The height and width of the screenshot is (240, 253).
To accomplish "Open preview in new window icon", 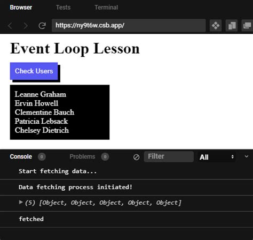I will pos(247,26).
